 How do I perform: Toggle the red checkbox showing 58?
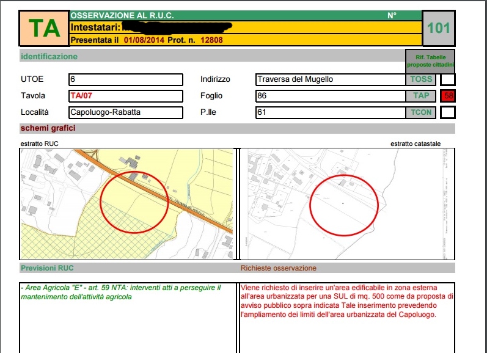(x=448, y=96)
